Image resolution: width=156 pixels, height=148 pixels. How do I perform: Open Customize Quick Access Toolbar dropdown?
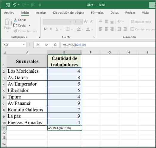(x=40, y=5)
